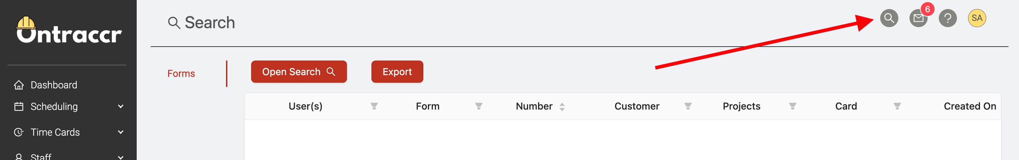
Task: Filter the Form column
Action: [x=479, y=106]
